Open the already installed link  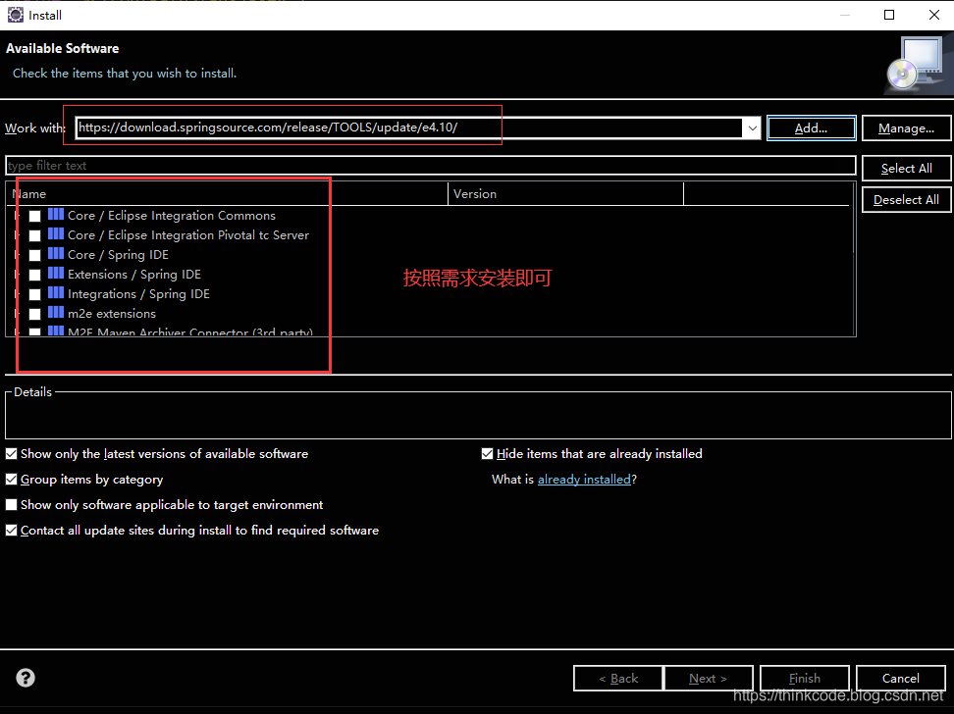584,480
